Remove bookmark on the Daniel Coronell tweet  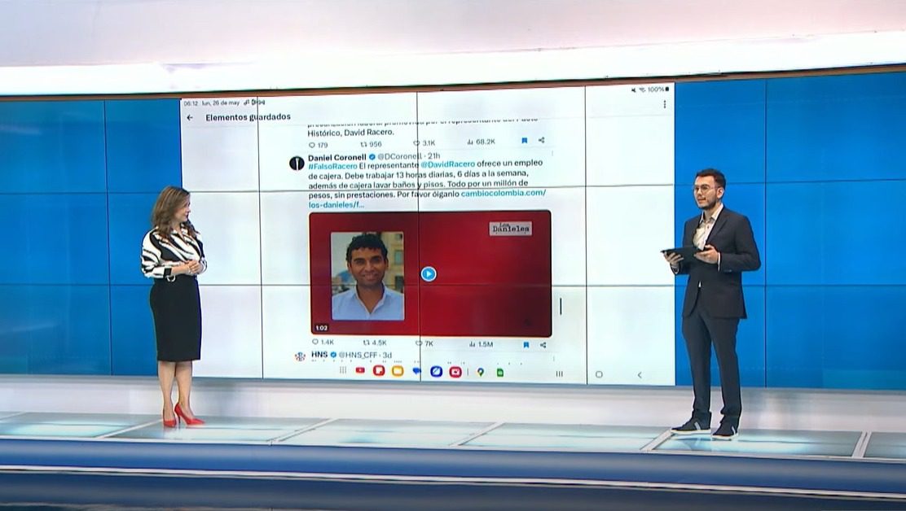(526, 345)
